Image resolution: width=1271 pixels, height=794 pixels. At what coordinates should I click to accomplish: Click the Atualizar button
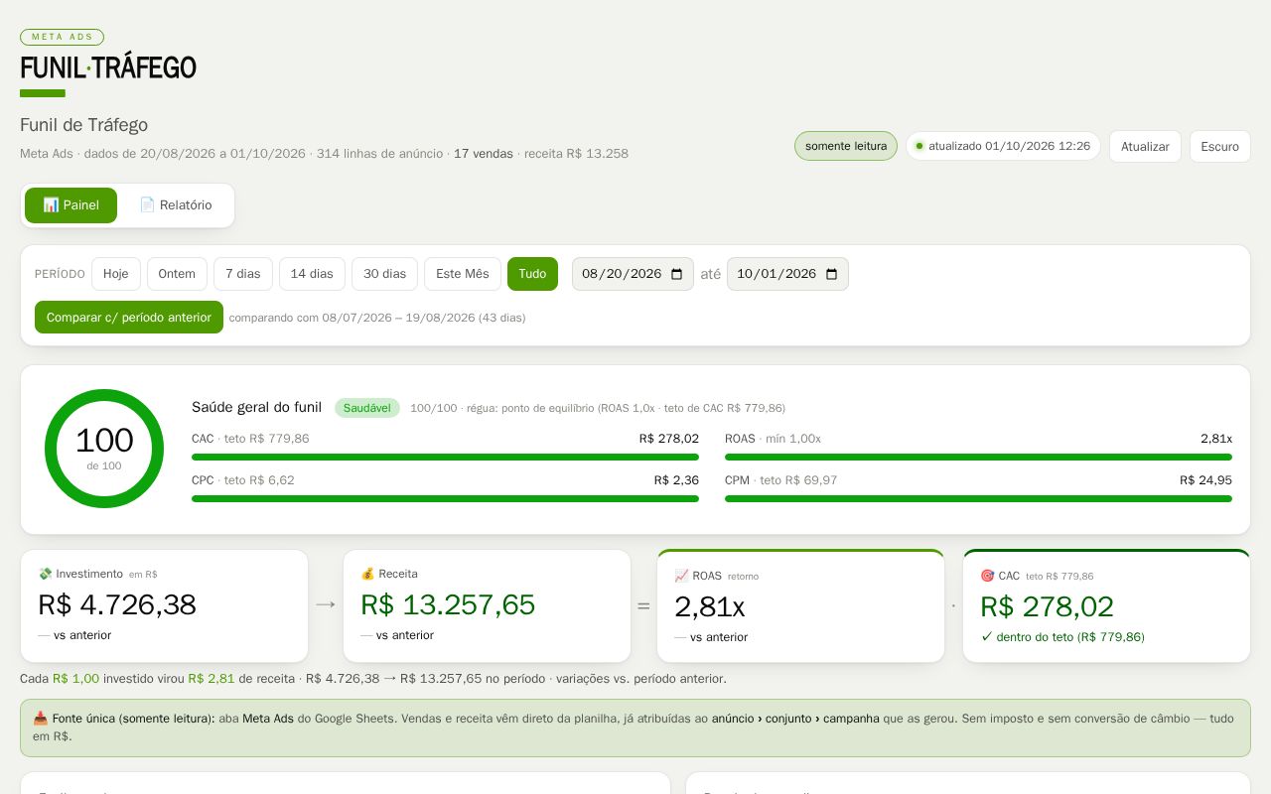coord(1145,146)
